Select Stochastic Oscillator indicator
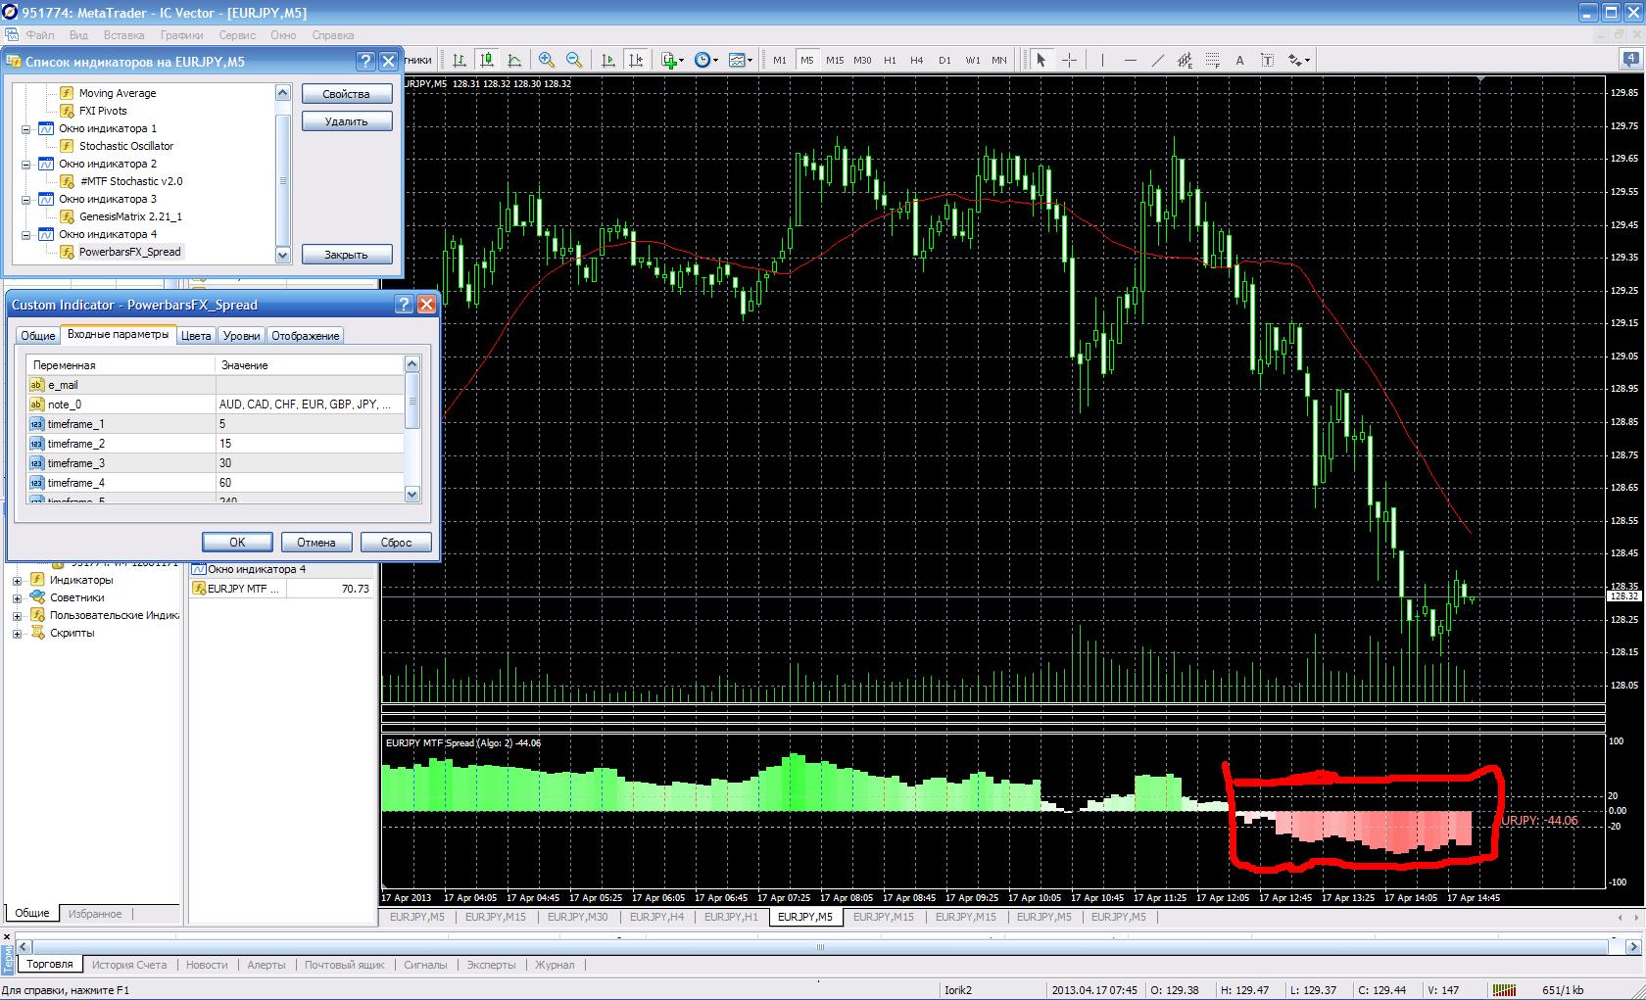The image size is (1646, 1000). click(x=126, y=146)
